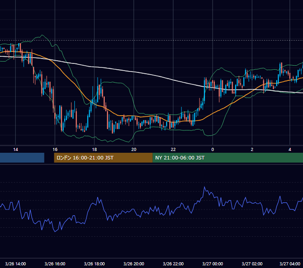Click the 0 hour axis label
The width and height of the screenshot is (303, 268).
[x=213, y=150]
